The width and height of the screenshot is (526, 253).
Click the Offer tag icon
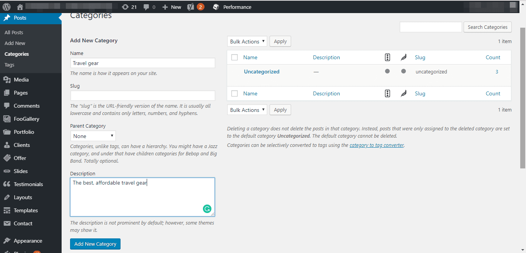[x=7, y=158]
